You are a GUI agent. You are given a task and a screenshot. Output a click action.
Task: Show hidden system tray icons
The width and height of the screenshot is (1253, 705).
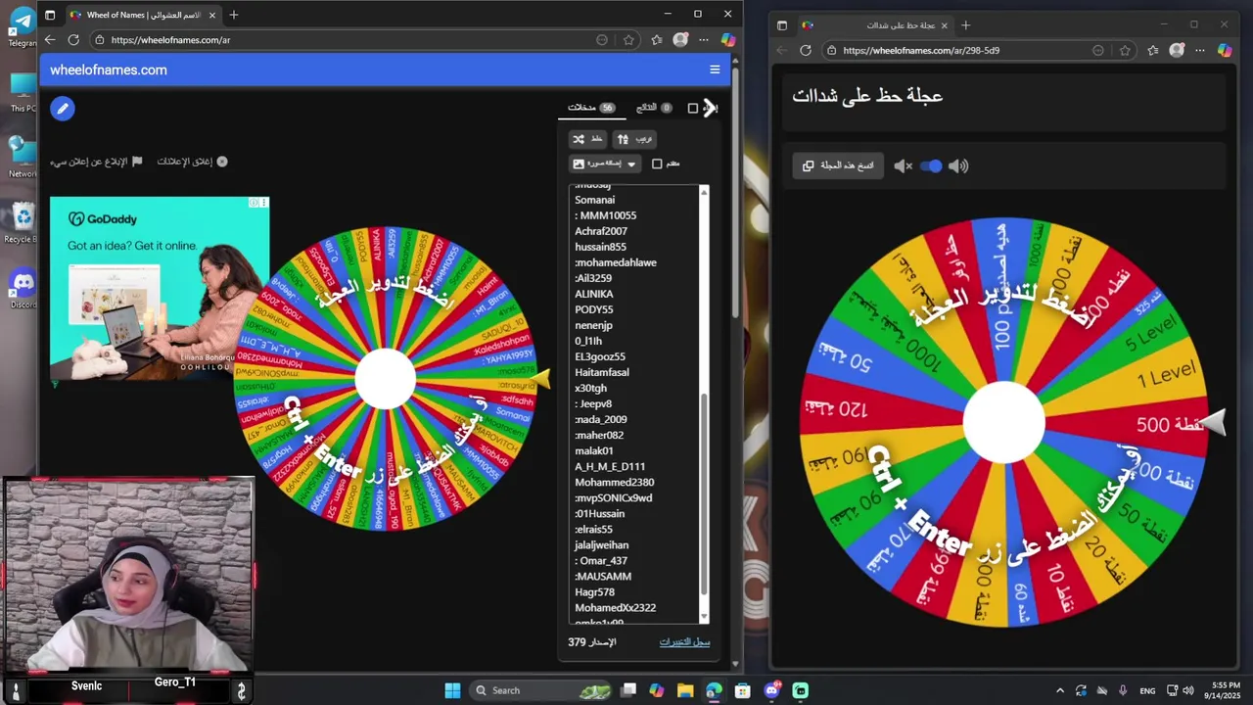coord(1059,690)
